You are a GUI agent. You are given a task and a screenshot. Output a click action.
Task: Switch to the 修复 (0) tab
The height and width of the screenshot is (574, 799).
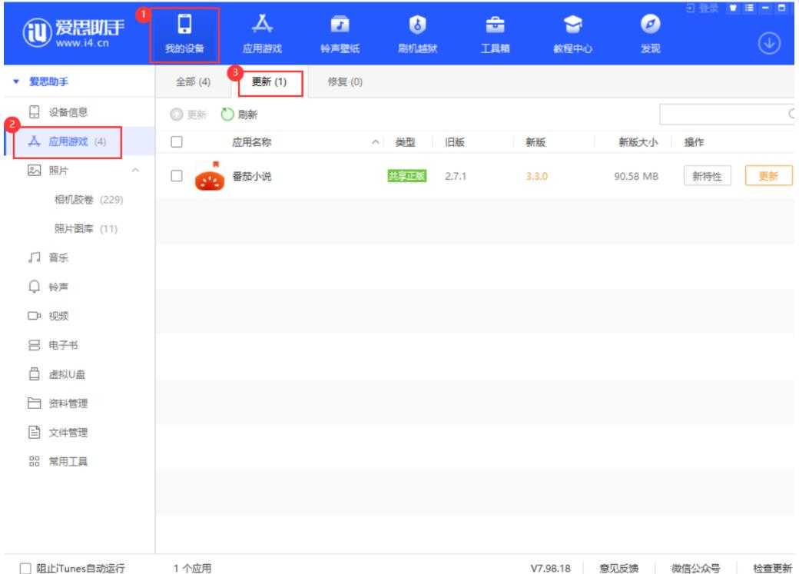click(x=340, y=81)
